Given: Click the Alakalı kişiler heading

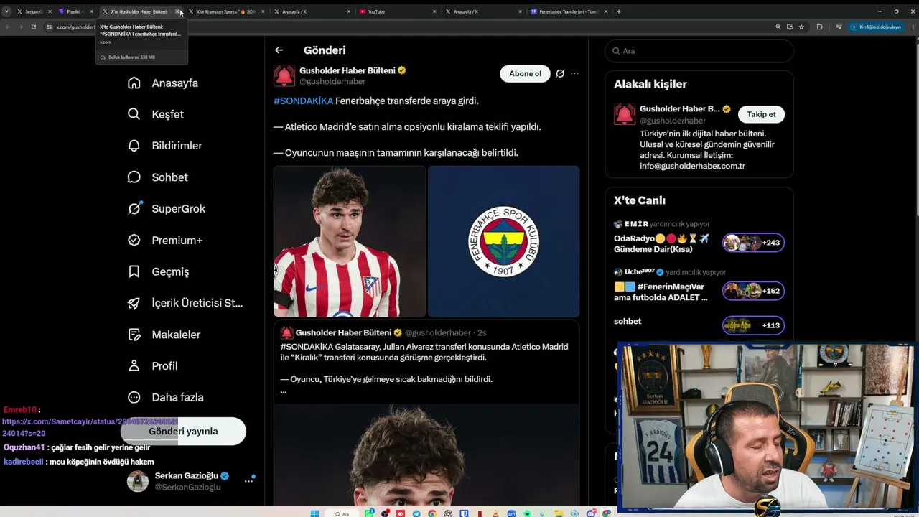Looking at the screenshot, I should 650,84.
